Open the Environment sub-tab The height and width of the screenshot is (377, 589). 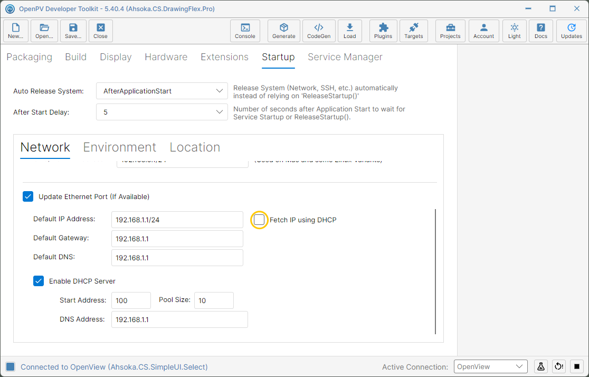(119, 147)
